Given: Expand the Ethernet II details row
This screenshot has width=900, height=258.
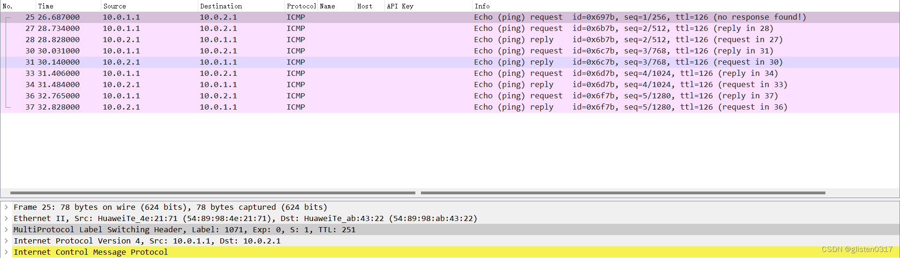Looking at the screenshot, I should pos(6,218).
